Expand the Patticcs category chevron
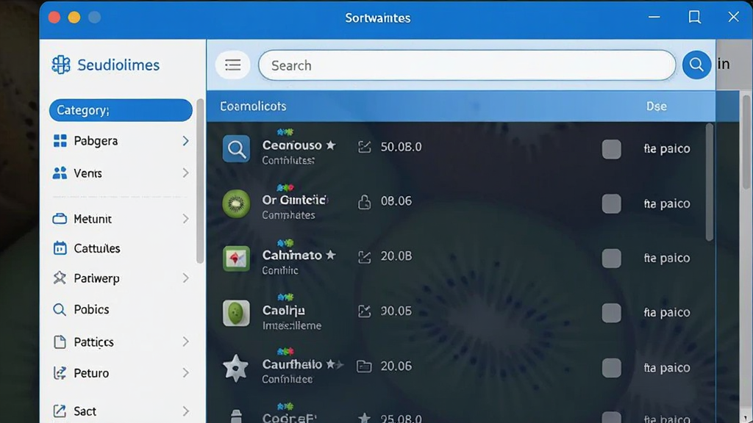Viewport: 753px width, 423px height. click(185, 342)
